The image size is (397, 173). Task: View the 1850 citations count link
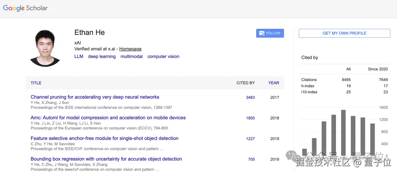[x=250, y=118]
